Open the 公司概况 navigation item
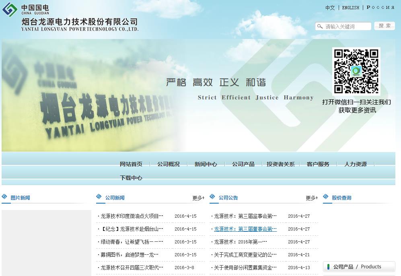 (x=169, y=164)
